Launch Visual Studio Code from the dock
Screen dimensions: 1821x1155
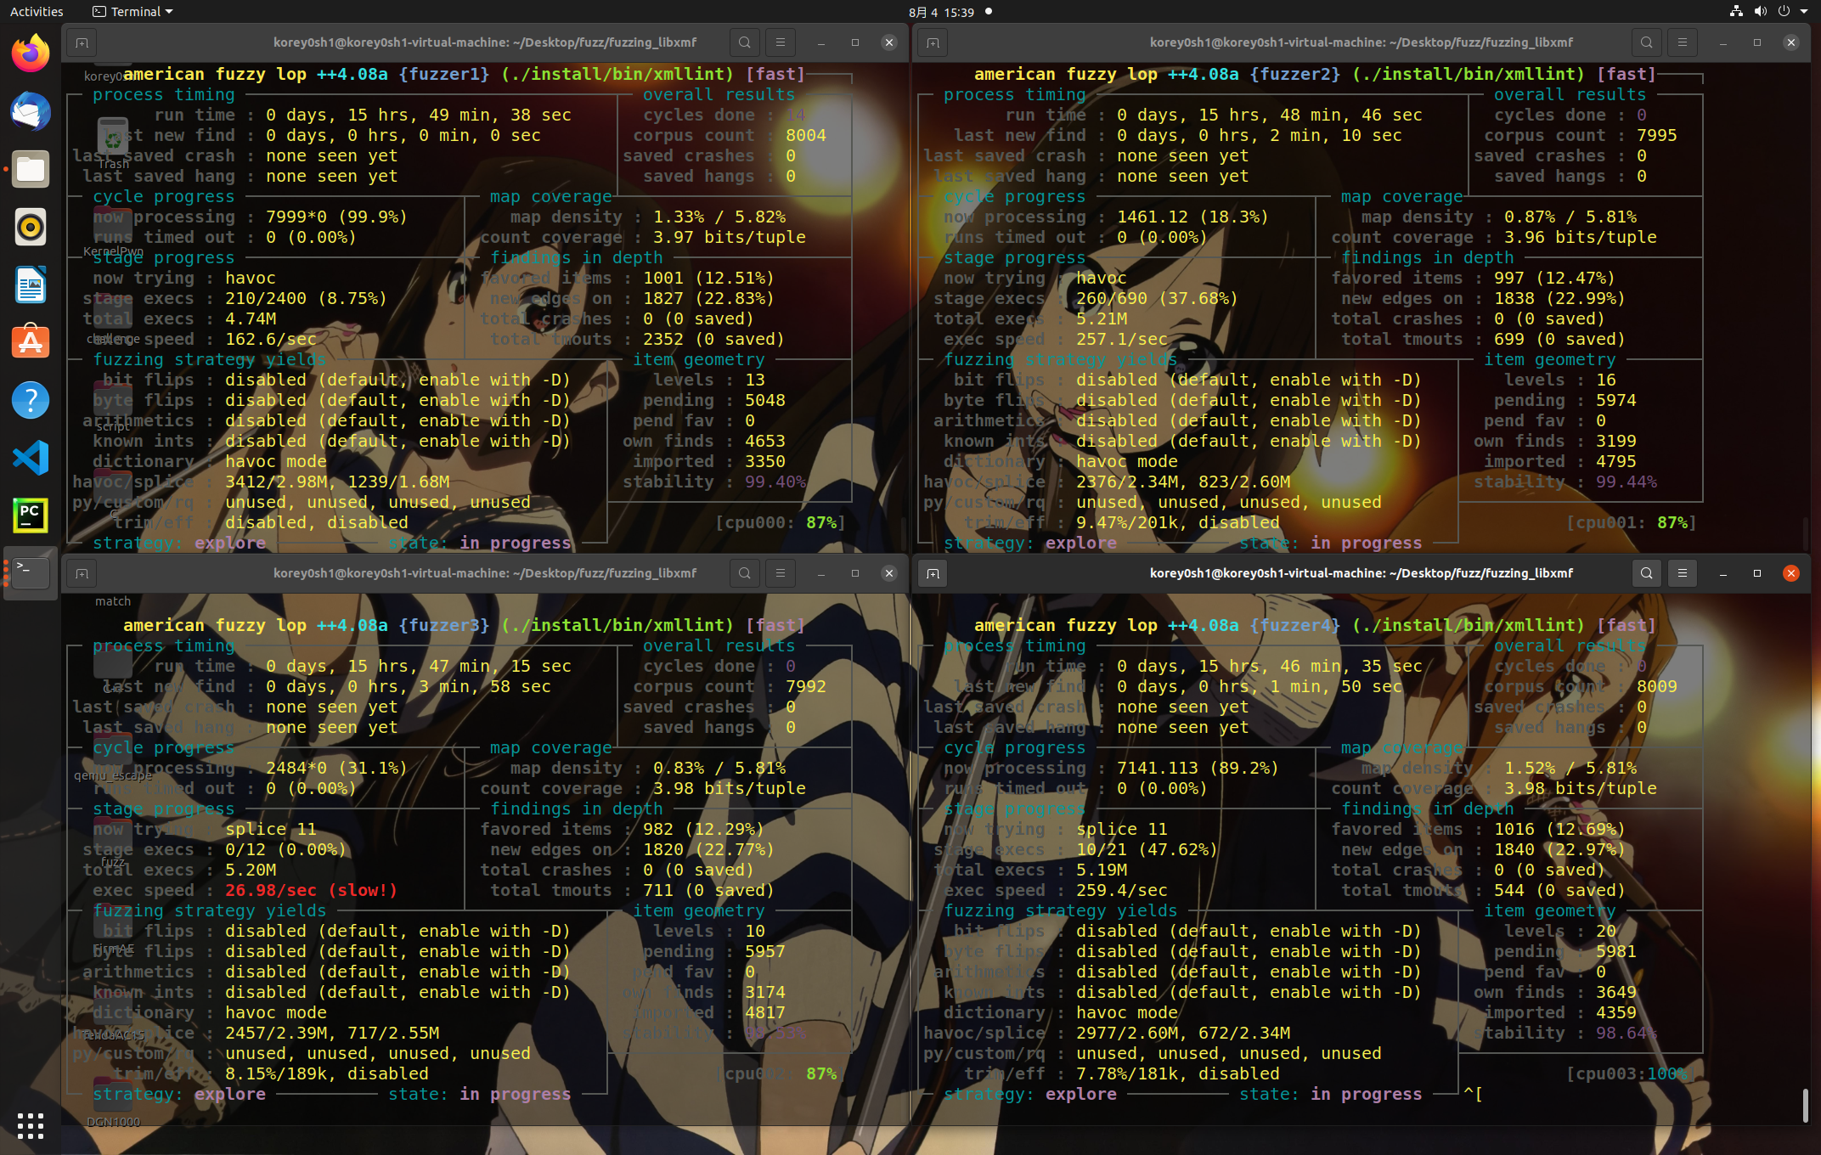[31, 458]
